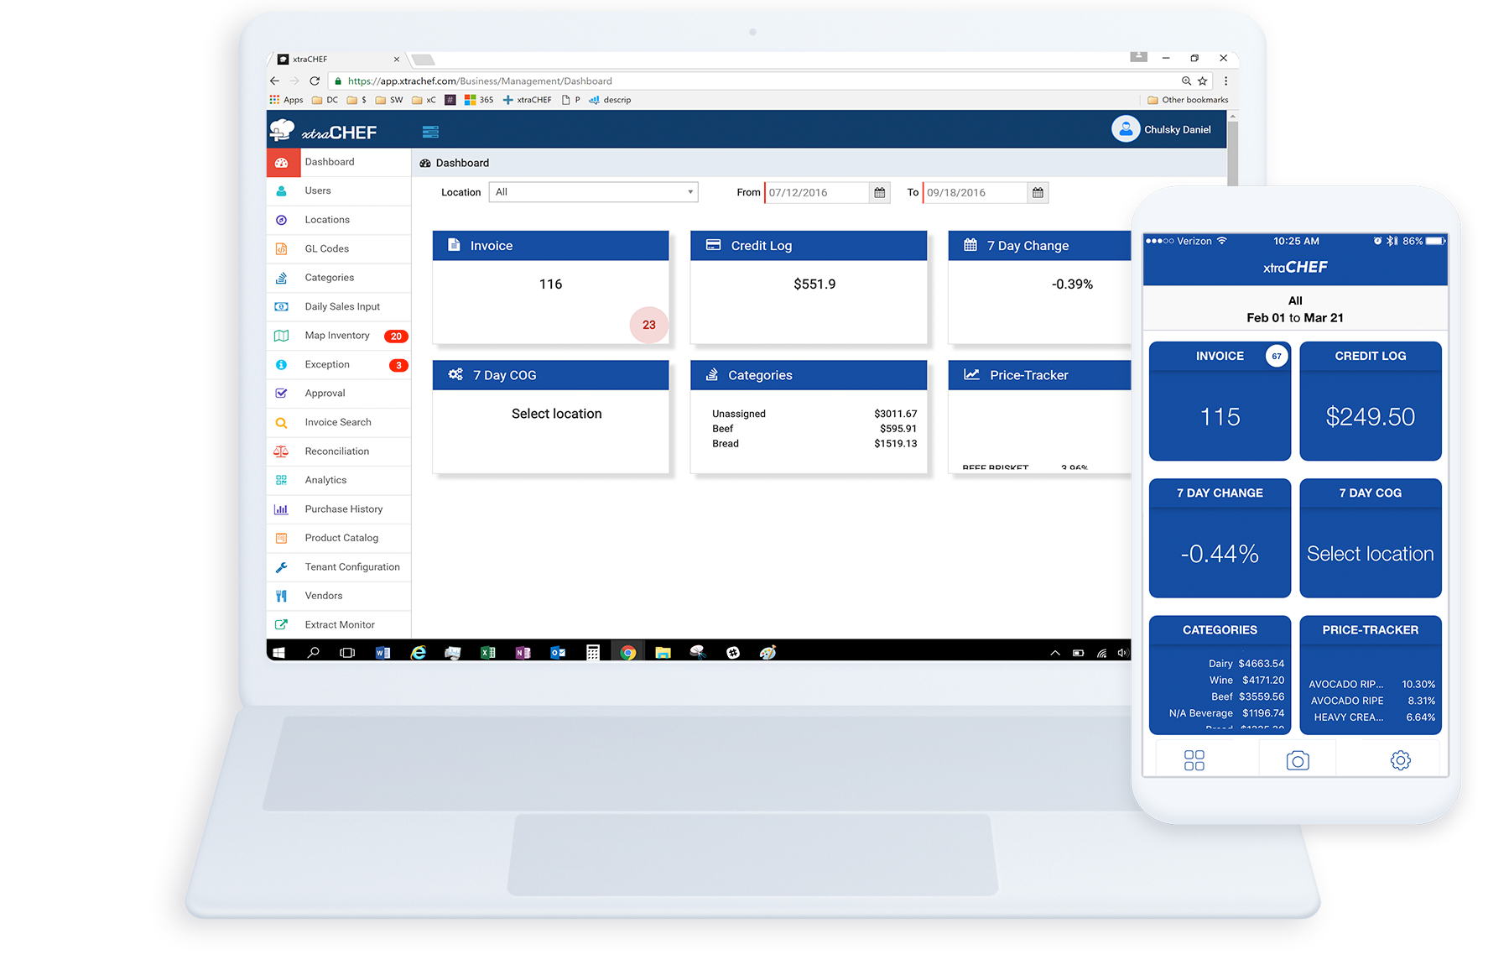The width and height of the screenshot is (1509, 965).
Task: Tap the PRICE-TRACKER tile on phone
Action: point(1371,675)
